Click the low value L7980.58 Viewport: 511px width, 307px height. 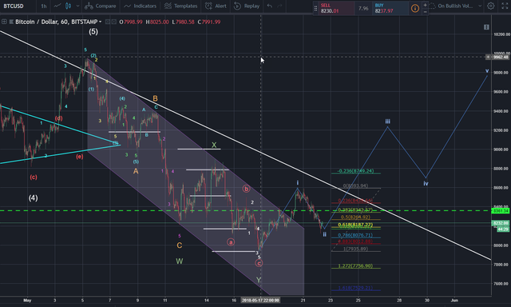click(183, 22)
